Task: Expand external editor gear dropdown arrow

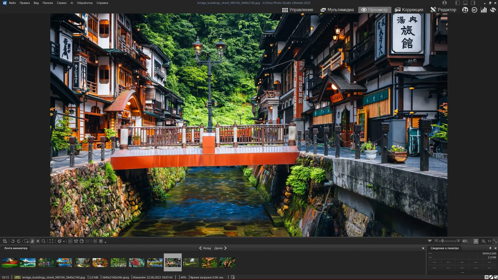Action: [64, 242]
